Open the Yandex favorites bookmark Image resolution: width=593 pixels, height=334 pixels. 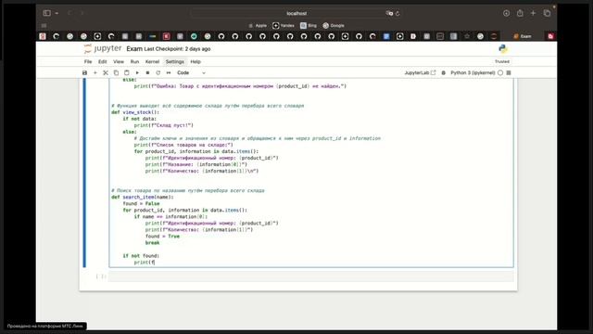tap(284, 26)
